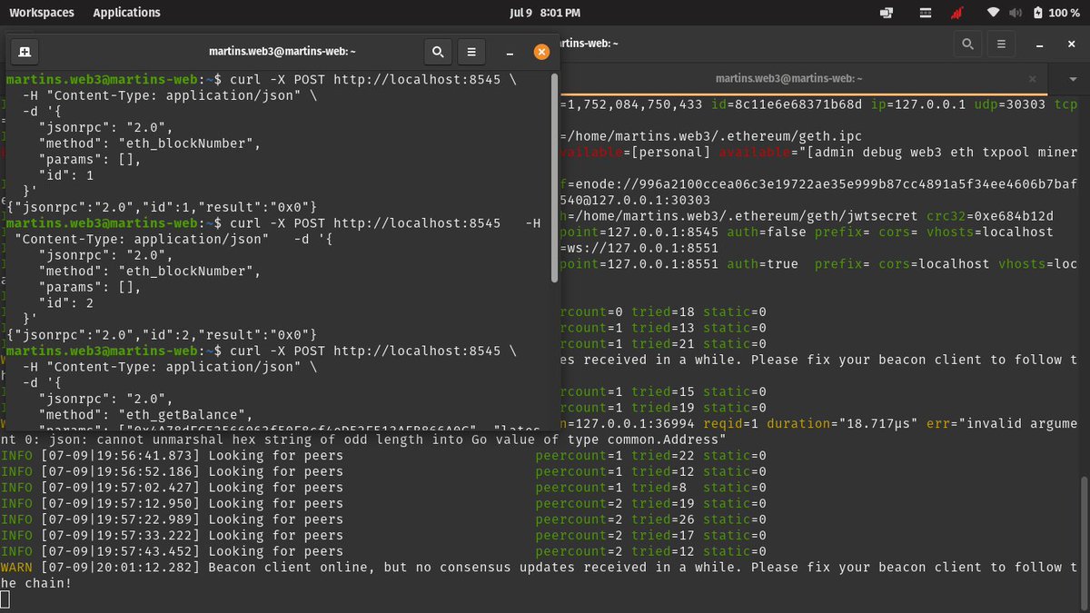Close the background terminal's tab
Screen dimensions: 1090x613
pos(1032,79)
